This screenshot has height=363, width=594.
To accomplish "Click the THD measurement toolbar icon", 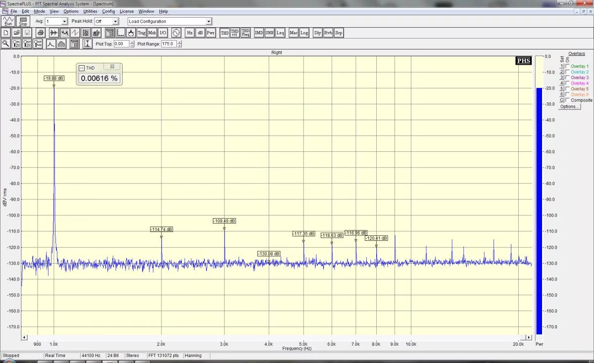I will [x=225, y=33].
